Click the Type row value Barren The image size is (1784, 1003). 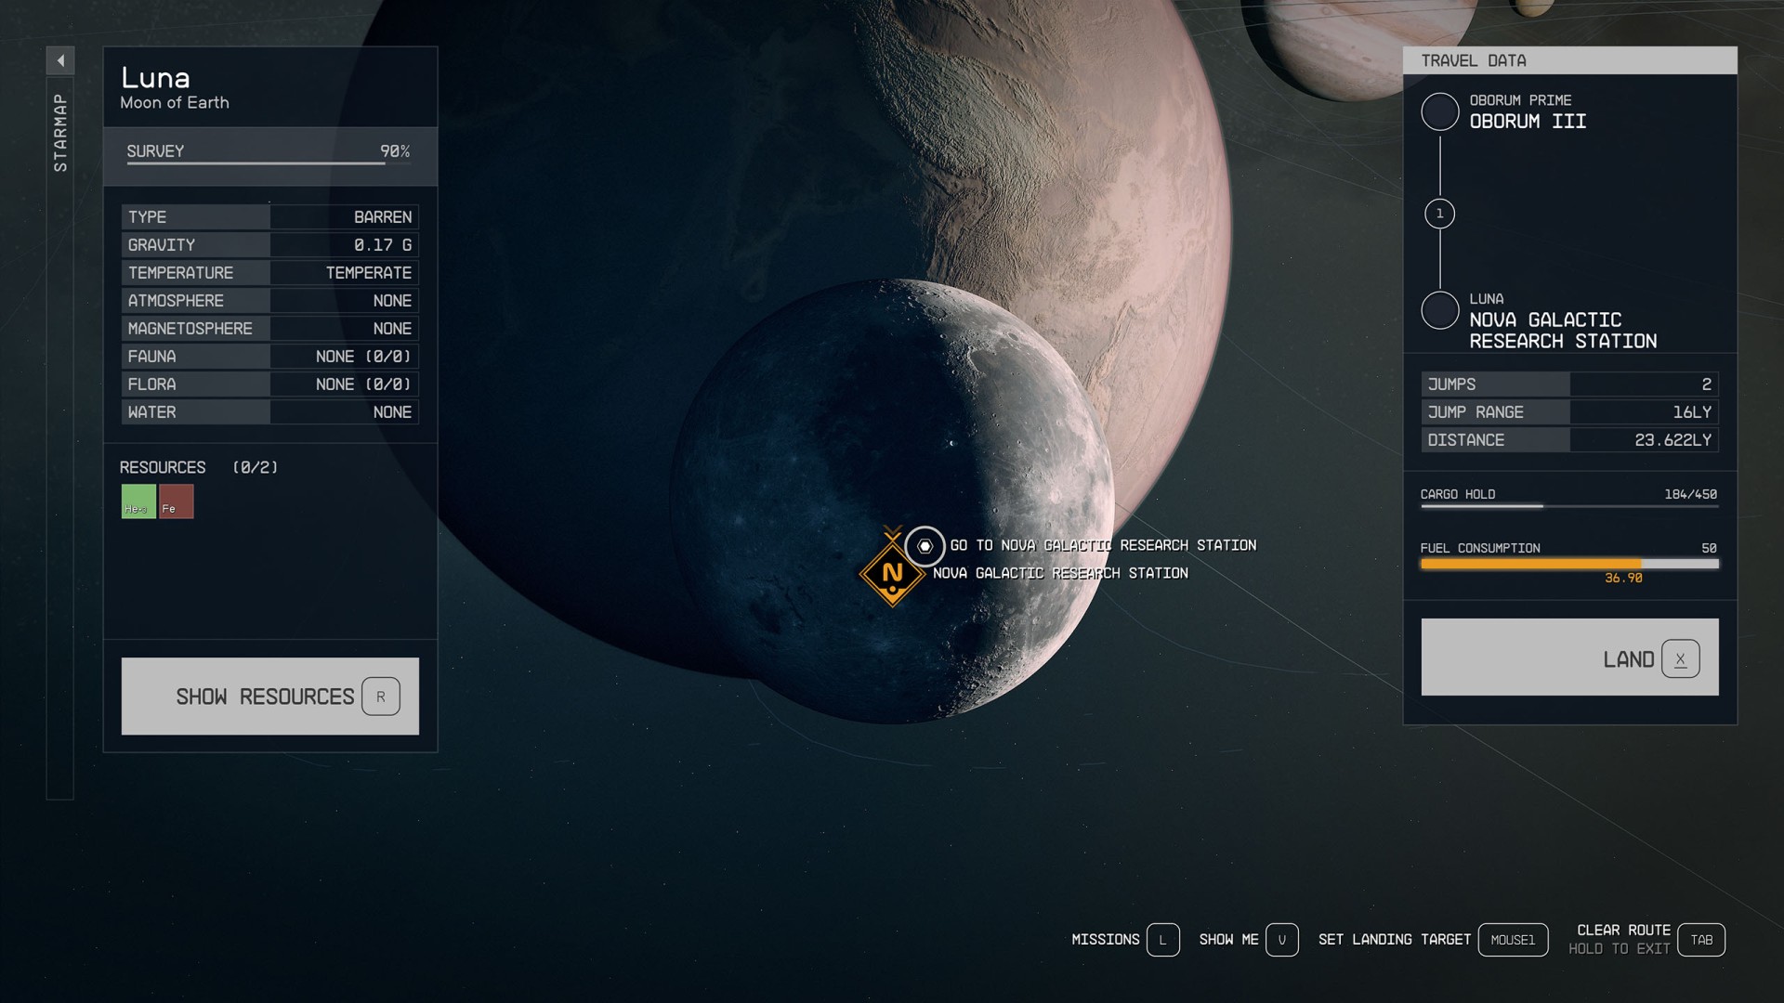coord(382,217)
